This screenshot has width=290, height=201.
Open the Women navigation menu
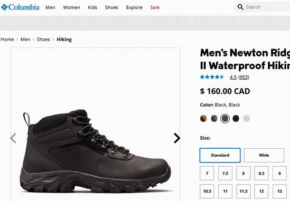click(71, 7)
